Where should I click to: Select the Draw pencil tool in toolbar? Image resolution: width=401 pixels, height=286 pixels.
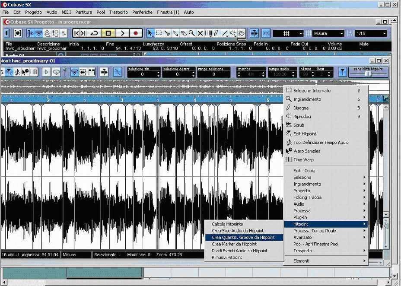click(216, 33)
